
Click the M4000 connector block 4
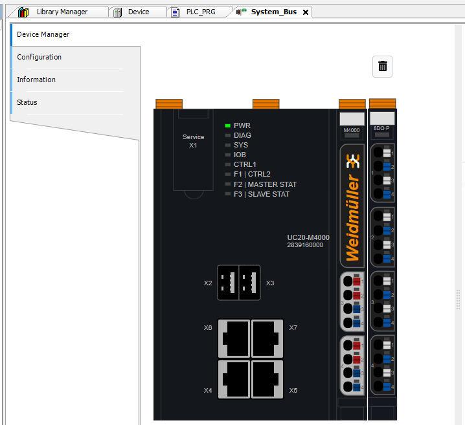pos(352,365)
